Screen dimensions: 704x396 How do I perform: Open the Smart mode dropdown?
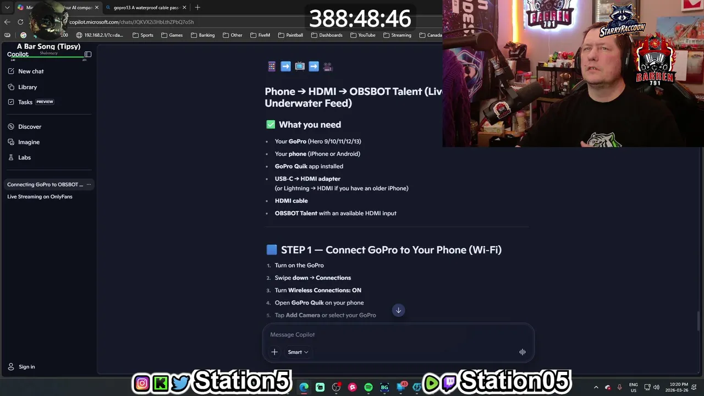(x=298, y=352)
